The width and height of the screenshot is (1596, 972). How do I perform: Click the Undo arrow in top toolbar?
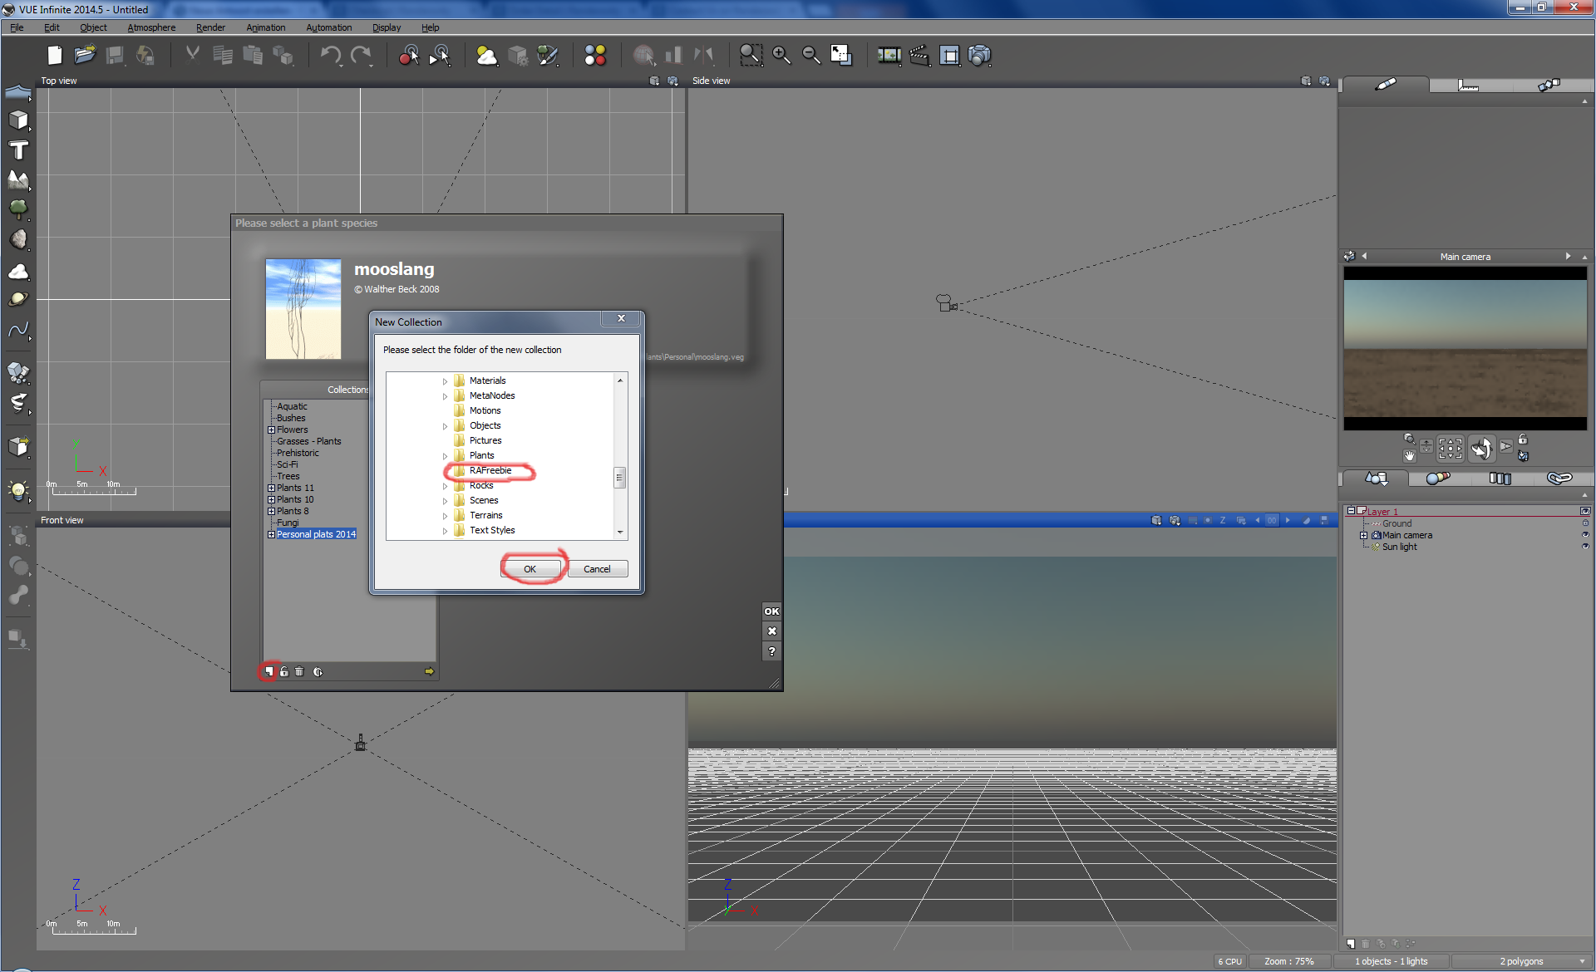[330, 56]
